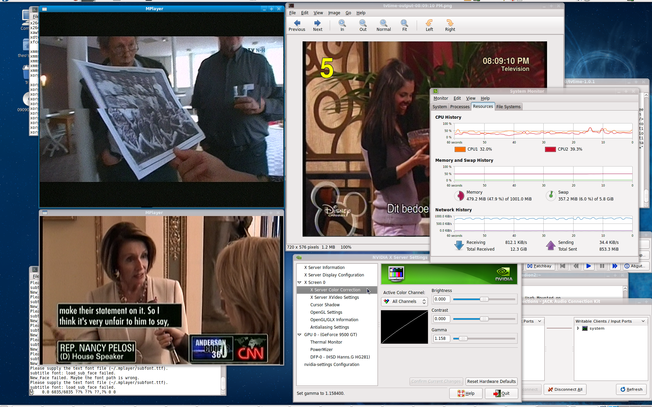The width and height of the screenshot is (652, 407).
Task: Fast-forward the JACK transport
Action: (x=615, y=266)
